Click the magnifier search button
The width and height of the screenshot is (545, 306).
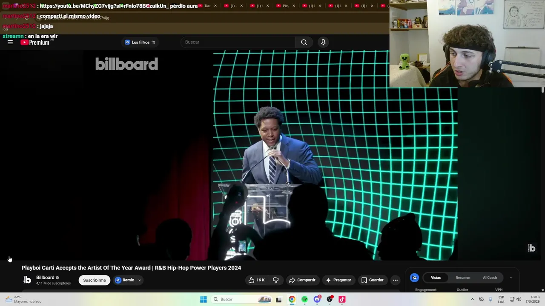point(304,42)
